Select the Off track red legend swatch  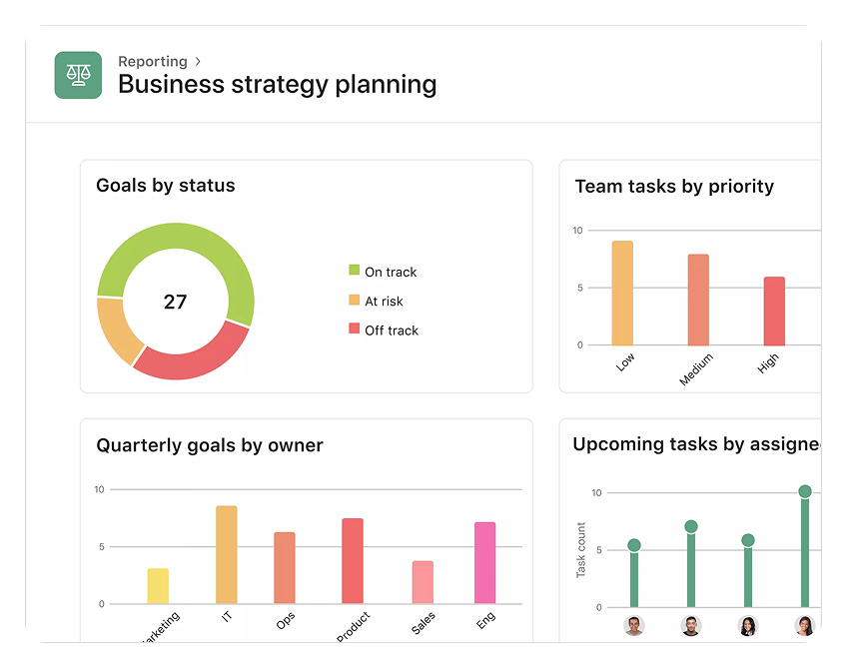354,329
